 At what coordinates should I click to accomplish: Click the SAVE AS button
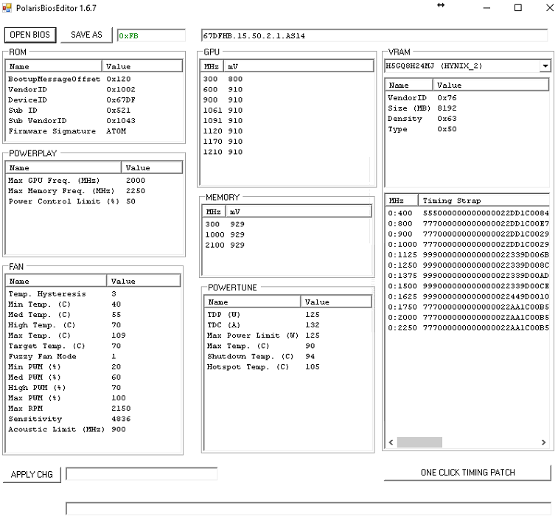pos(86,35)
